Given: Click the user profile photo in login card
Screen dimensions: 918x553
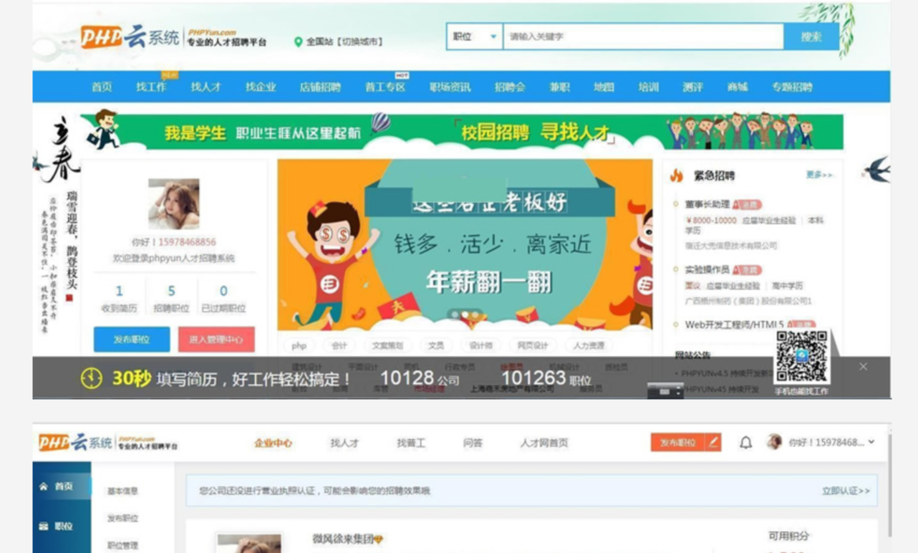Looking at the screenshot, I should [x=174, y=204].
